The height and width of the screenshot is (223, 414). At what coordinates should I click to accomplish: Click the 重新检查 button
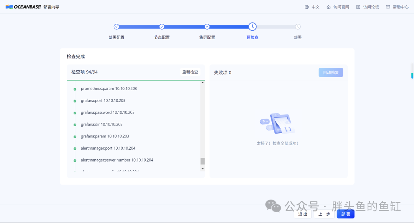(x=190, y=72)
